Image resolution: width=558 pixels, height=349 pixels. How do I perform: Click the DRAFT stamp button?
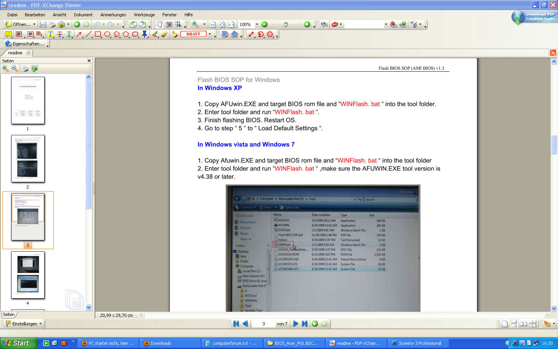point(193,34)
